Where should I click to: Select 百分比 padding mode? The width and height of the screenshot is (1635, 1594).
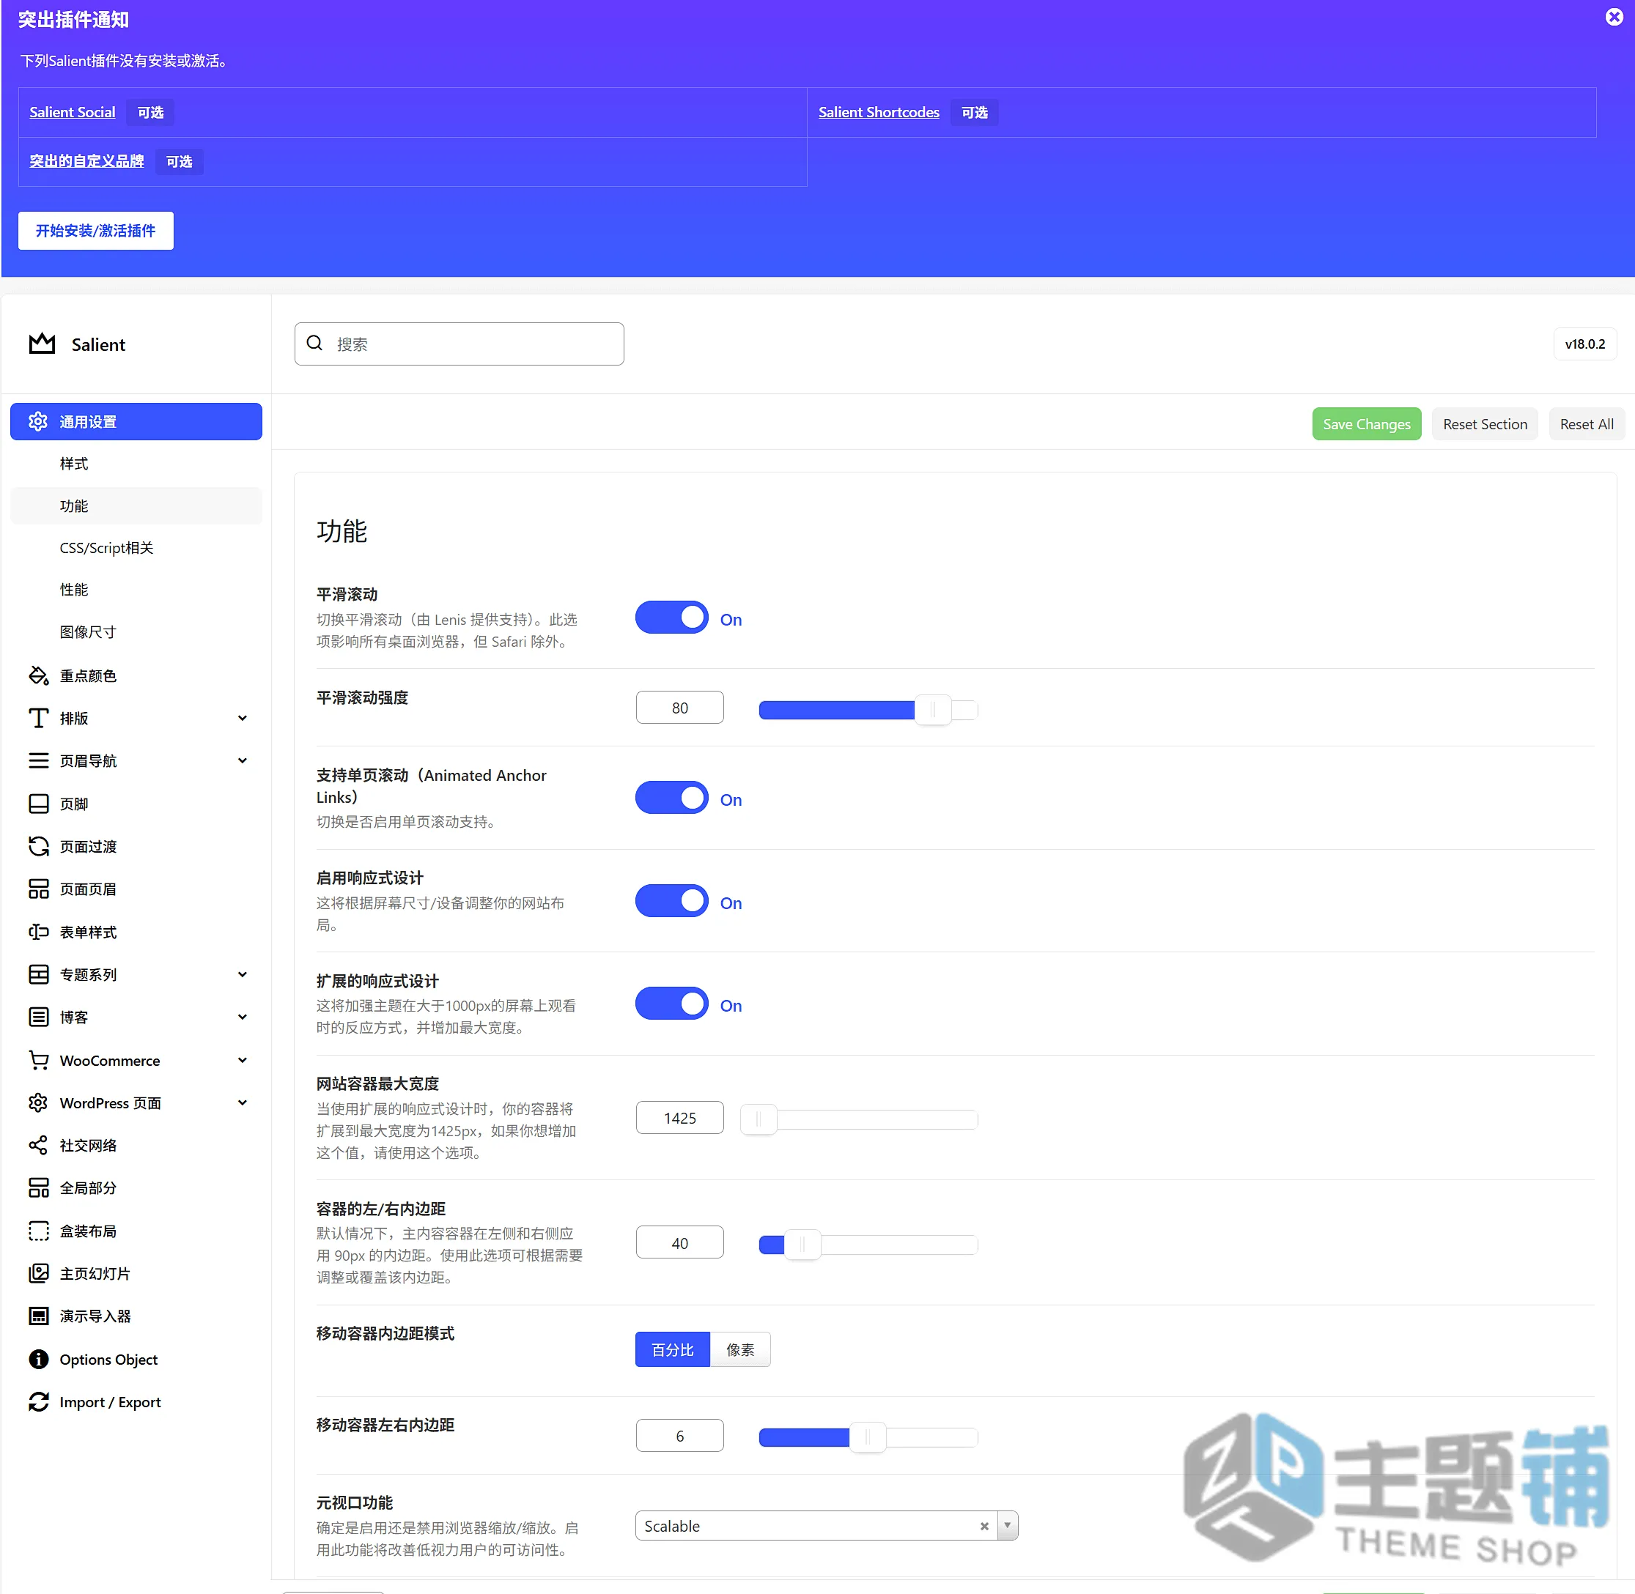point(673,1349)
